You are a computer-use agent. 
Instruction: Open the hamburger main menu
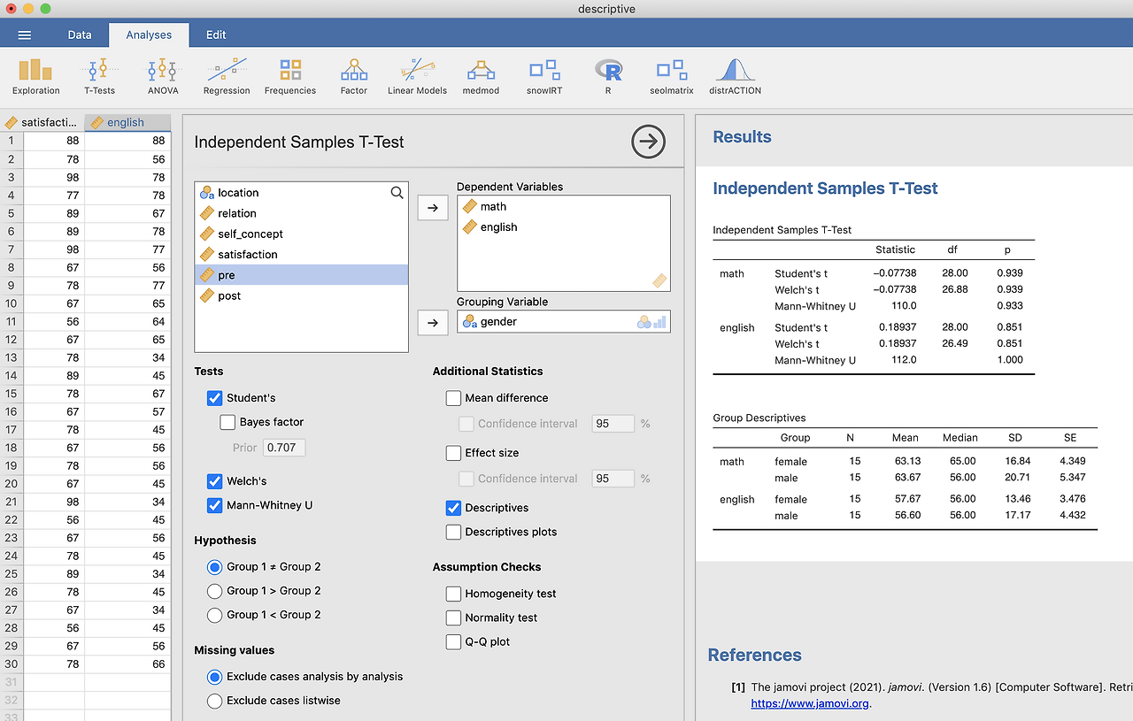point(25,35)
